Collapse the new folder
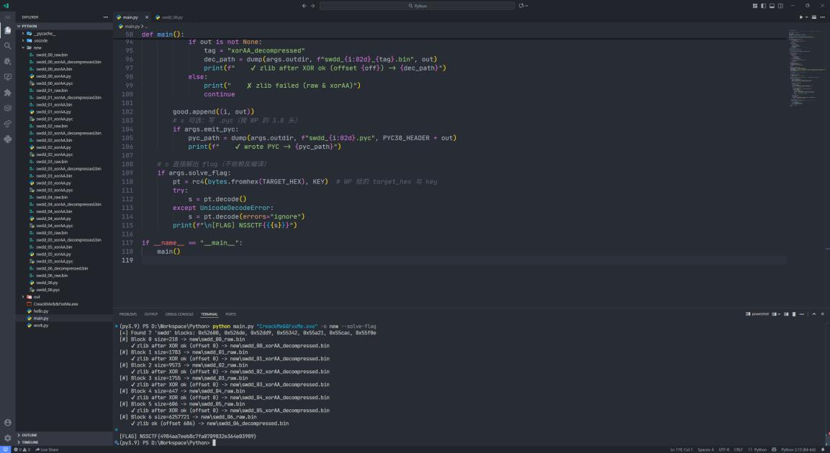This screenshot has height=453, width=830. pyautogui.click(x=37, y=47)
